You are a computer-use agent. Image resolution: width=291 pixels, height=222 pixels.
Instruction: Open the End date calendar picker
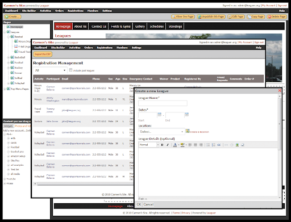(x=187, y=115)
